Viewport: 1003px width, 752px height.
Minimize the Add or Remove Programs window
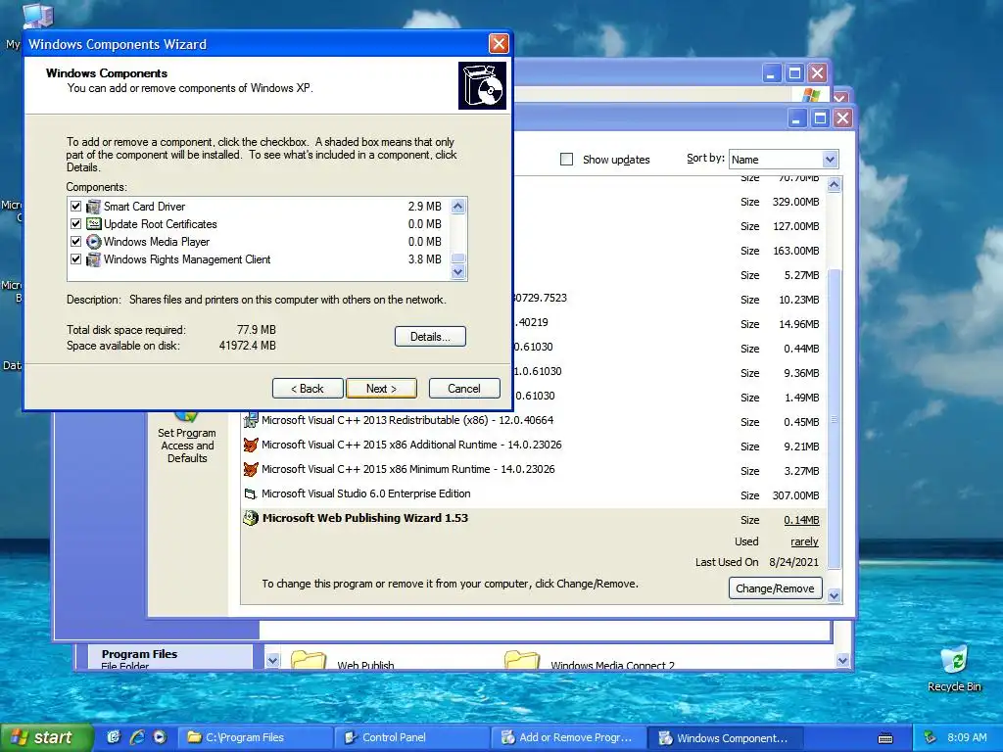[x=796, y=118]
